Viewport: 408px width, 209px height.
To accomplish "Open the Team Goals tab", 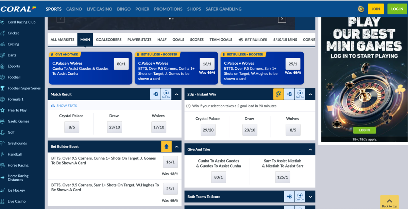I will pyautogui.click(x=221, y=40).
